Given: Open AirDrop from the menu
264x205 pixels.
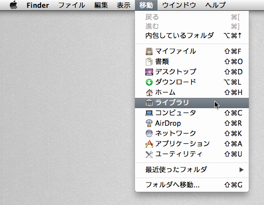Looking at the screenshot, I should [x=192, y=123].
